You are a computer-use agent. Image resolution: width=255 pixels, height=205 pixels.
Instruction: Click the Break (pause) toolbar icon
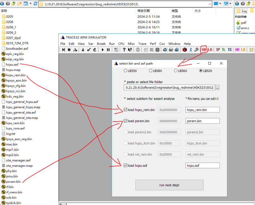[108, 50]
